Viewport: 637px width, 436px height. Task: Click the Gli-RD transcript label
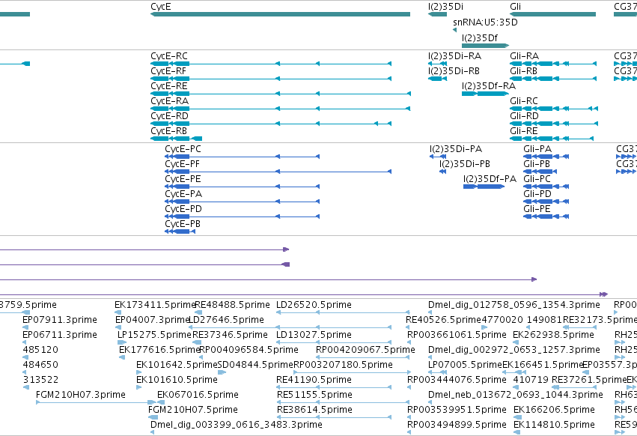point(525,116)
